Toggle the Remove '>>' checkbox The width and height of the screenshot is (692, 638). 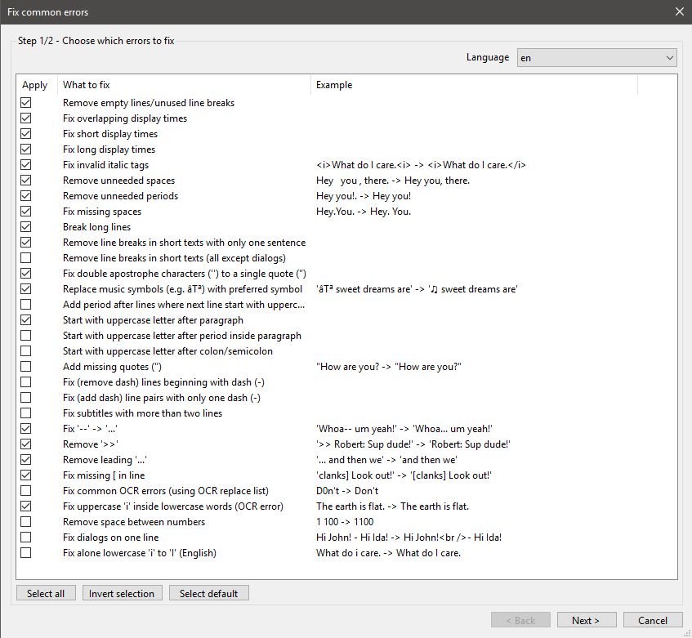click(x=26, y=444)
